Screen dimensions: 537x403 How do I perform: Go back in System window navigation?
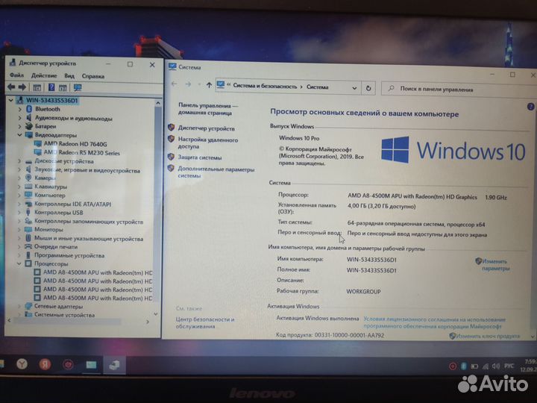[x=174, y=84]
